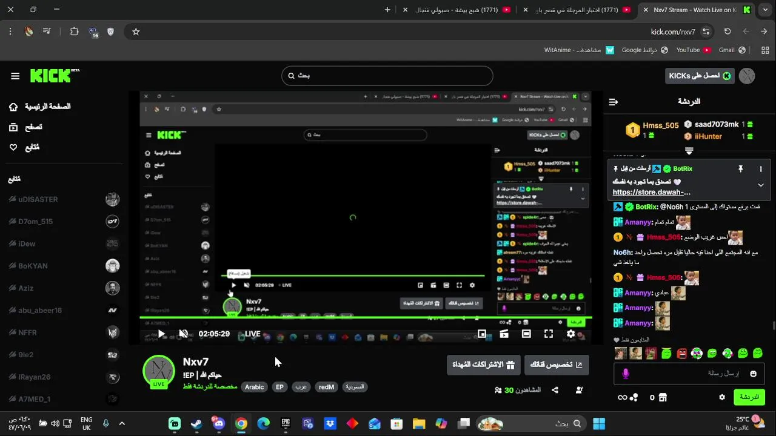The height and width of the screenshot is (436, 776).
Task: Open Epic Games from the taskbar
Action: (x=286, y=423)
